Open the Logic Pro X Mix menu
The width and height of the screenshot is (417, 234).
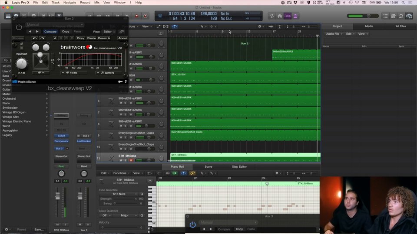[97, 3]
